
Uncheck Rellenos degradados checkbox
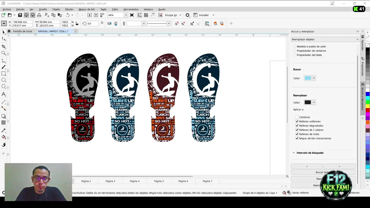tap(297, 126)
